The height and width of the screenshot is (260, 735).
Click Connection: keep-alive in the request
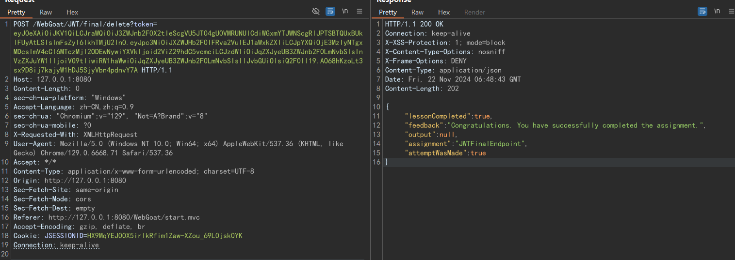56,245
